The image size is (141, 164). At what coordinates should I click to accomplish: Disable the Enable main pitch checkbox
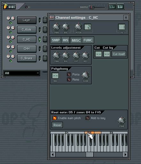point(55,118)
